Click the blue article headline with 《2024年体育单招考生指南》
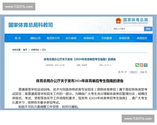The height and width of the screenshot is (125, 157). click(80, 59)
